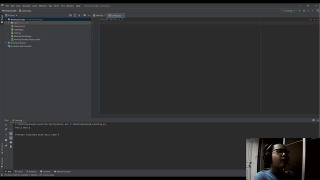Screen dimensions: 320x180
Task: Open the Problems tool window
Action: 31,171
